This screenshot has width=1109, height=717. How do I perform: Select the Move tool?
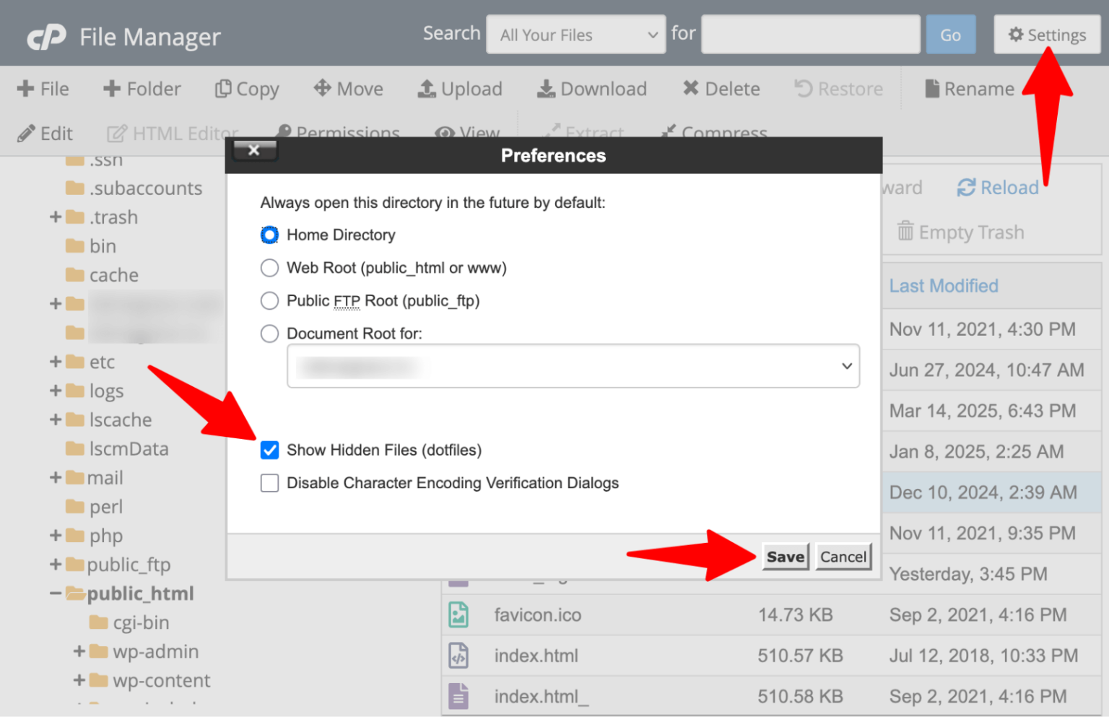349,88
